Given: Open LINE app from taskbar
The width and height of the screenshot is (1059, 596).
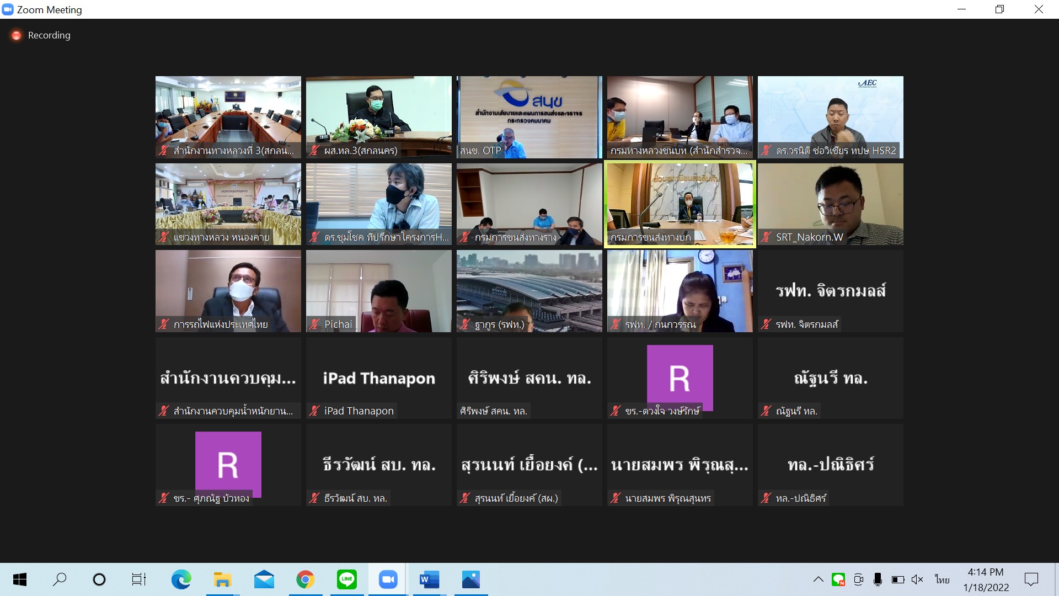Looking at the screenshot, I should [x=346, y=579].
